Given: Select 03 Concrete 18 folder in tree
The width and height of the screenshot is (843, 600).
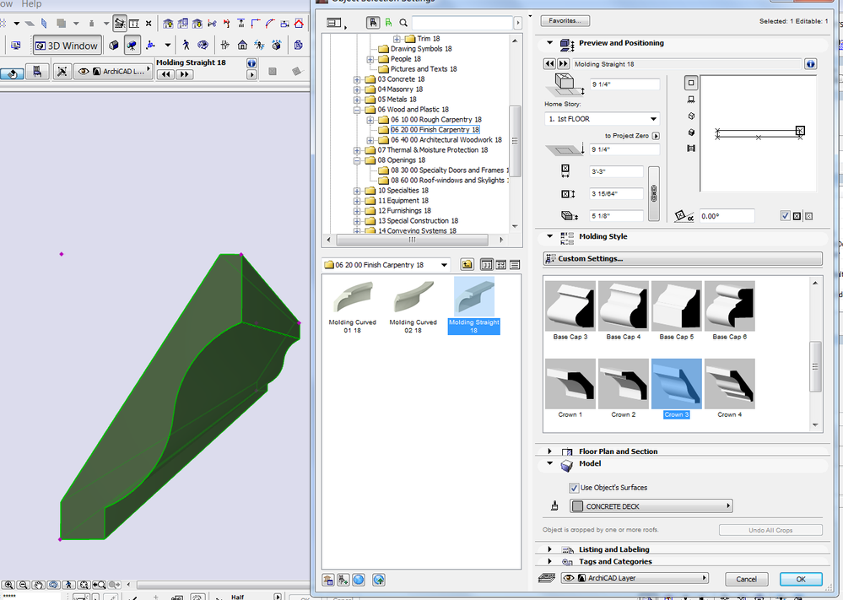Looking at the screenshot, I should [x=401, y=79].
